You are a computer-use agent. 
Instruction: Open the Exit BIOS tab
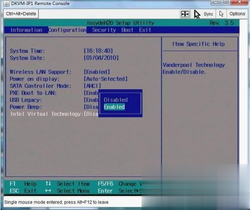point(145,30)
